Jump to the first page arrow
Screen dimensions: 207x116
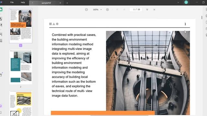pos(117,9)
